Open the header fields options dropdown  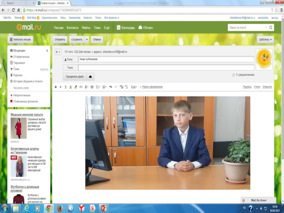coord(58,52)
